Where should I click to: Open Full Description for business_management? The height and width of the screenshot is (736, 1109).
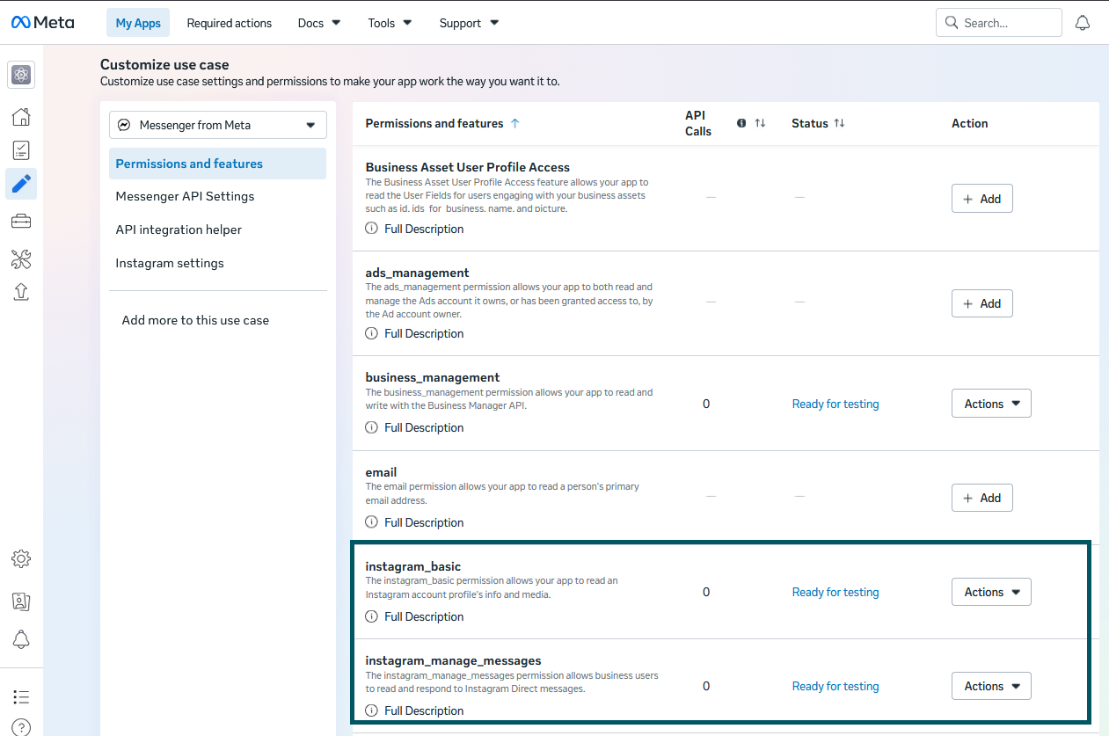coord(424,427)
